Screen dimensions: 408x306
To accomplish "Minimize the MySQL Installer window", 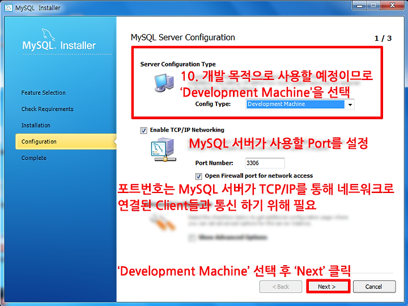I will [x=360, y=6].
